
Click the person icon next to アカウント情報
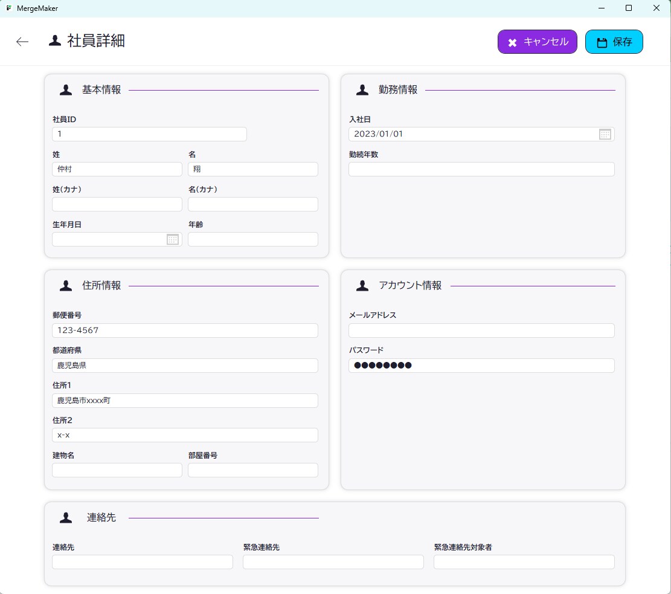point(362,286)
